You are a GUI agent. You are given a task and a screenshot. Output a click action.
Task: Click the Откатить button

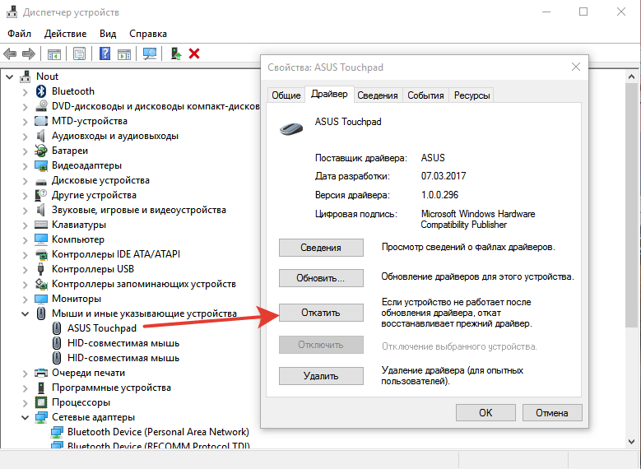(x=321, y=313)
